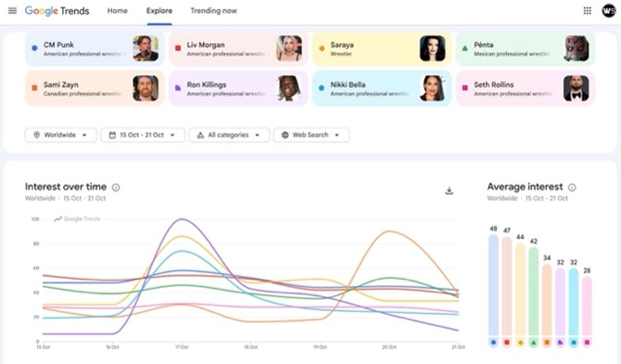Go to the Home tab
This screenshot has height=364, width=621.
(x=117, y=11)
